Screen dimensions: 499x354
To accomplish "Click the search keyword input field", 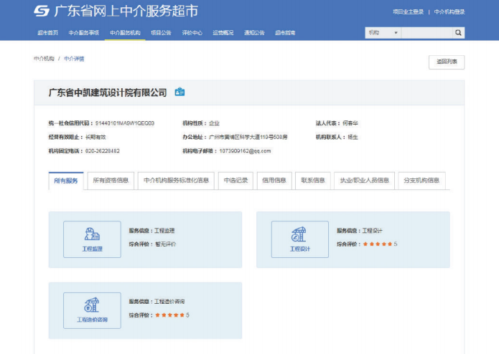I will pyautogui.click(x=426, y=33).
